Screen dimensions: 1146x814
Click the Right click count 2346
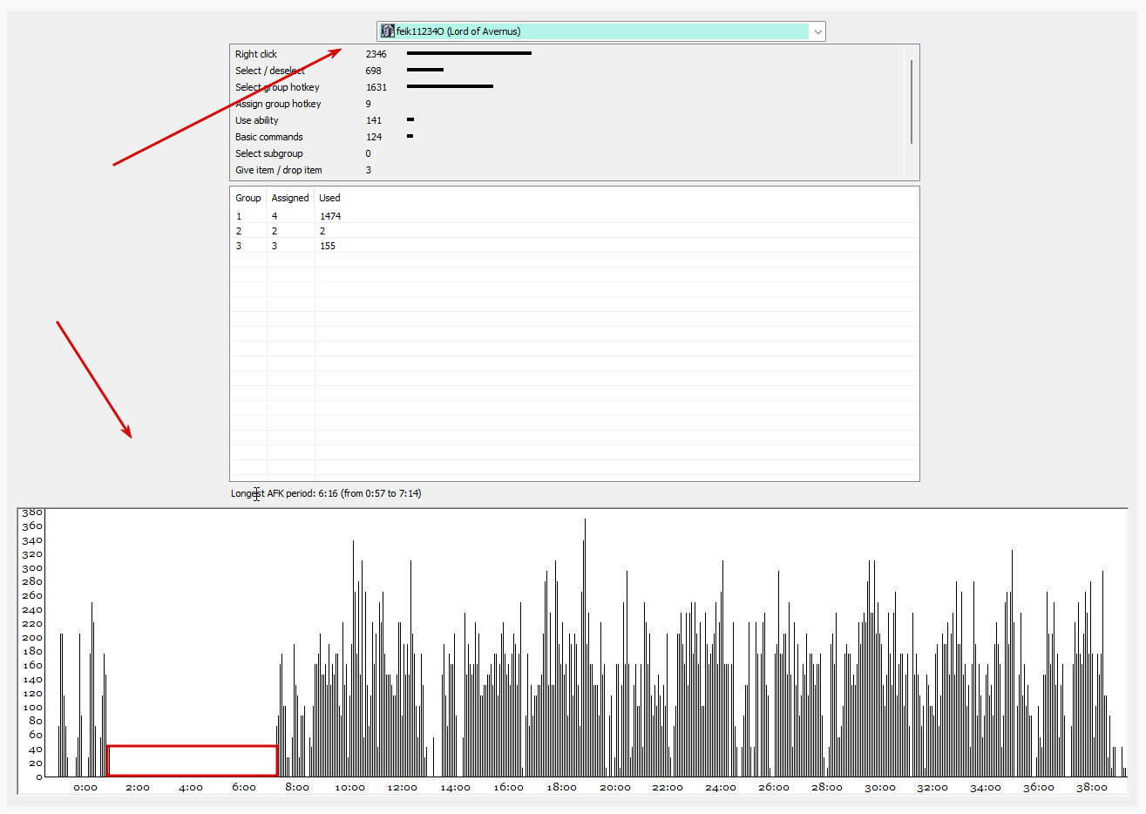click(376, 54)
